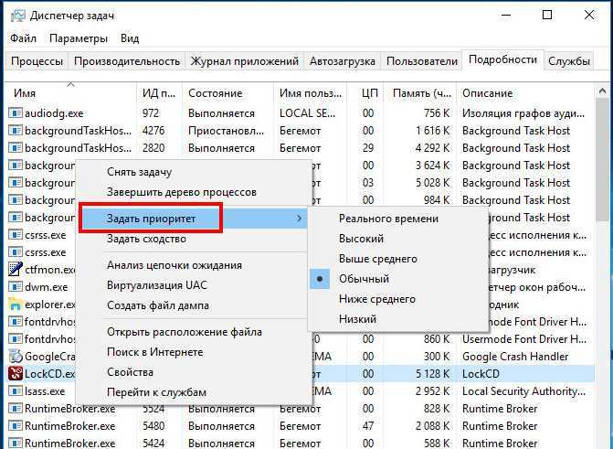Viewport: 613px width, 449px height.
Task: Sort by the ИД п... column header
Action: (x=158, y=93)
